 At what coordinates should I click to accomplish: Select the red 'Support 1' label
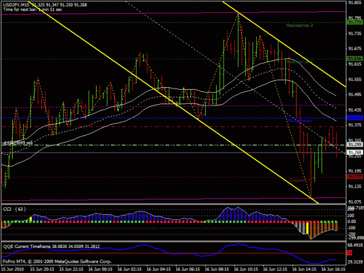pos(300,180)
